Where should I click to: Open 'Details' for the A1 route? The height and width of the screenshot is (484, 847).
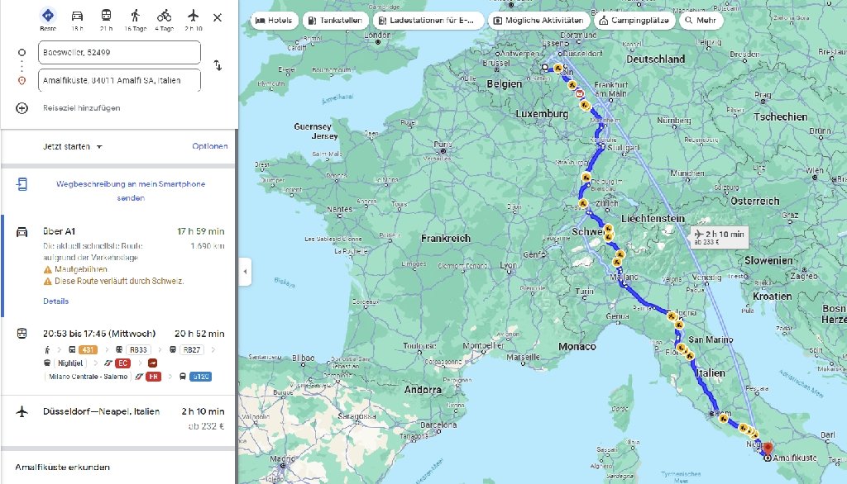pyautogui.click(x=55, y=301)
